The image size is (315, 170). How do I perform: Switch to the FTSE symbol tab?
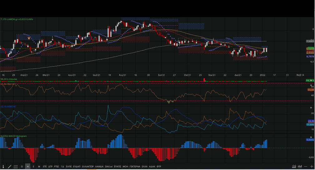click(57, 167)
